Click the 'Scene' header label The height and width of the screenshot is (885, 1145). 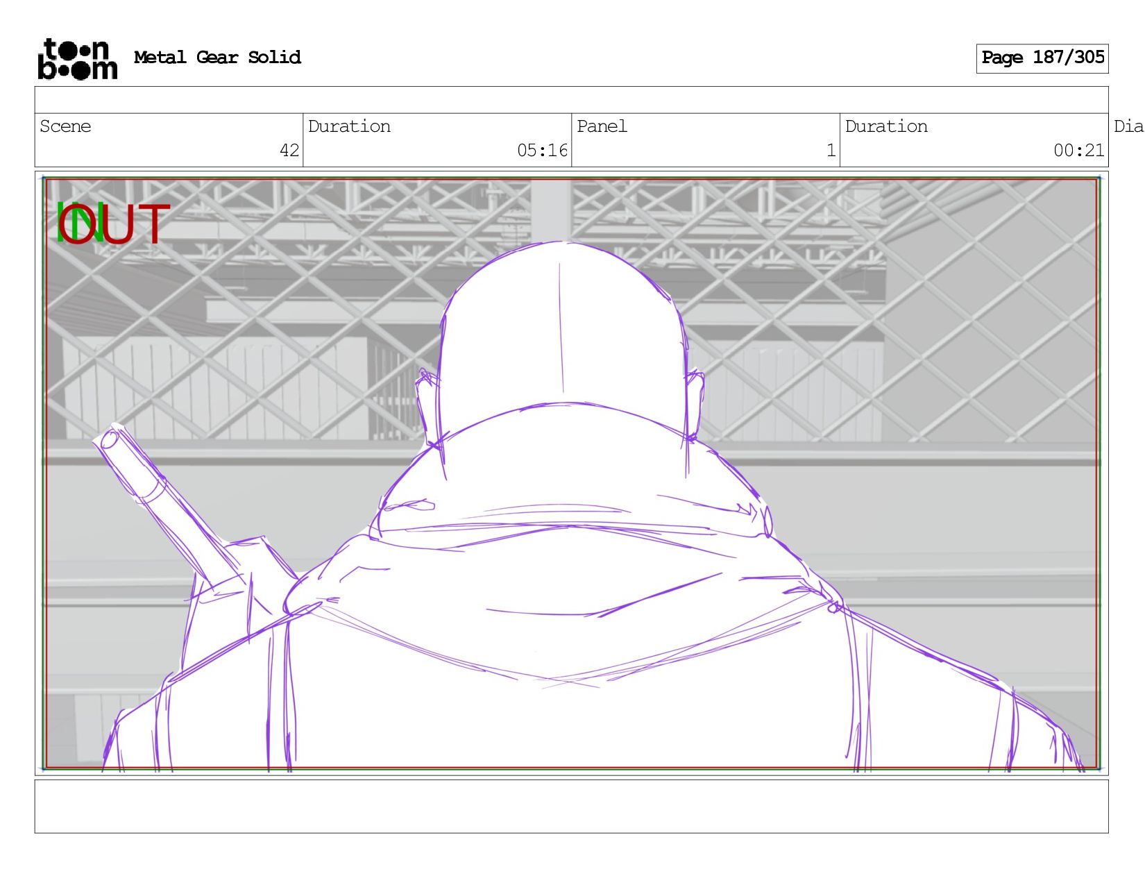pos(65,126)
